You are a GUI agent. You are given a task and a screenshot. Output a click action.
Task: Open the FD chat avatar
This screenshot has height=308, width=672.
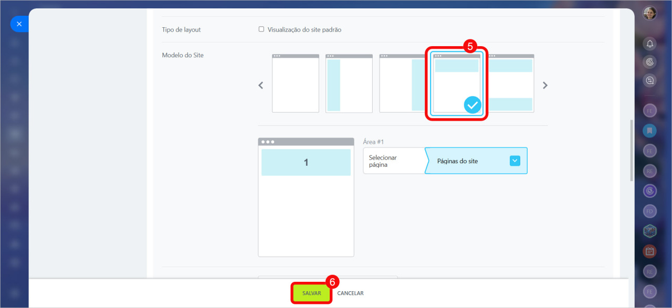[x=650, y=211]
